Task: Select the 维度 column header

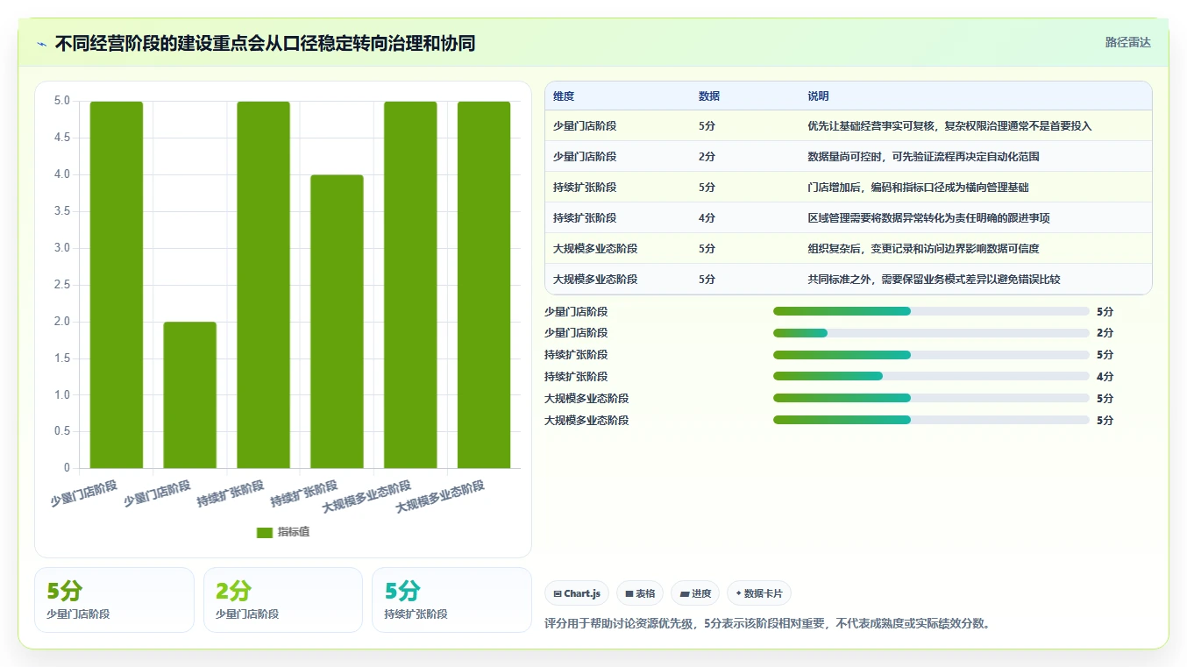Action: click(x=564, y=96)
